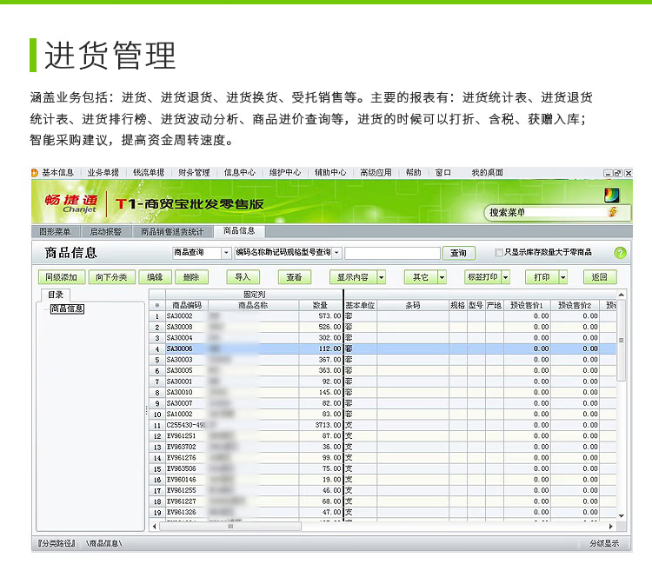Viewport: 652px width, 564px height.
Task: Select the 商品信息 tab
Action: click(x=239, y=231)
